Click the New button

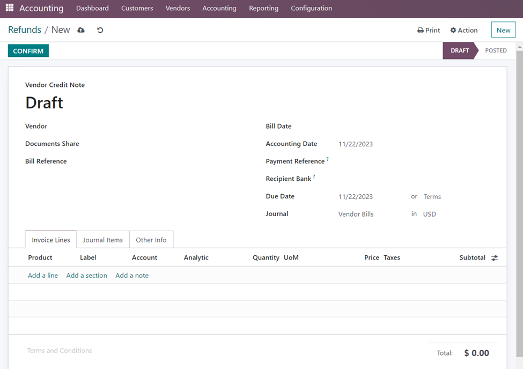(x=503, y=30)
